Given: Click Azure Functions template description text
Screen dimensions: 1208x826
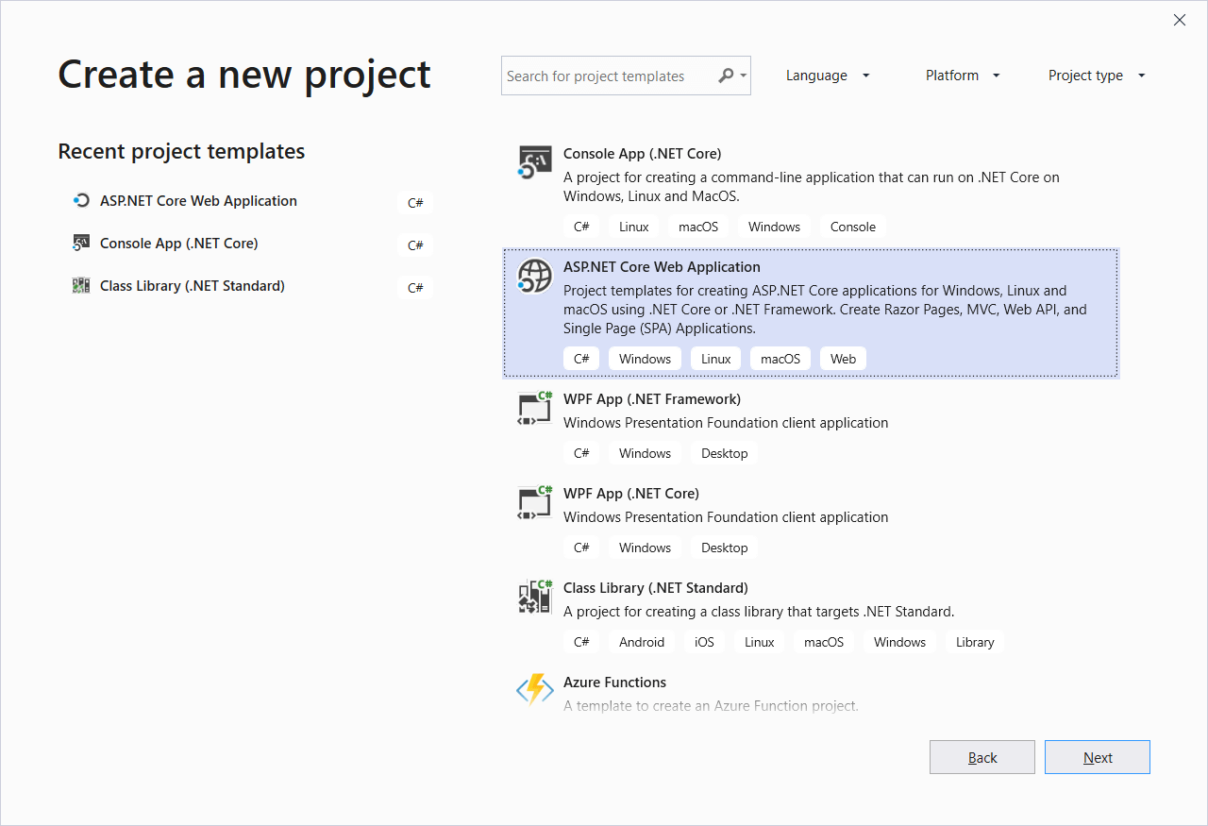Looking at the screenshot, I should click(711, 705).
